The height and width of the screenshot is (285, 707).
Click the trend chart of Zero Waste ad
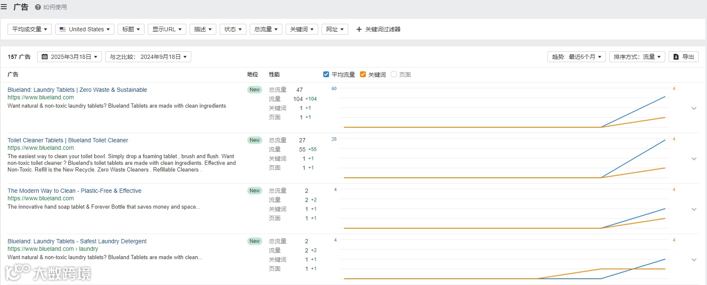pyautogui.click(x=504, y=108)
